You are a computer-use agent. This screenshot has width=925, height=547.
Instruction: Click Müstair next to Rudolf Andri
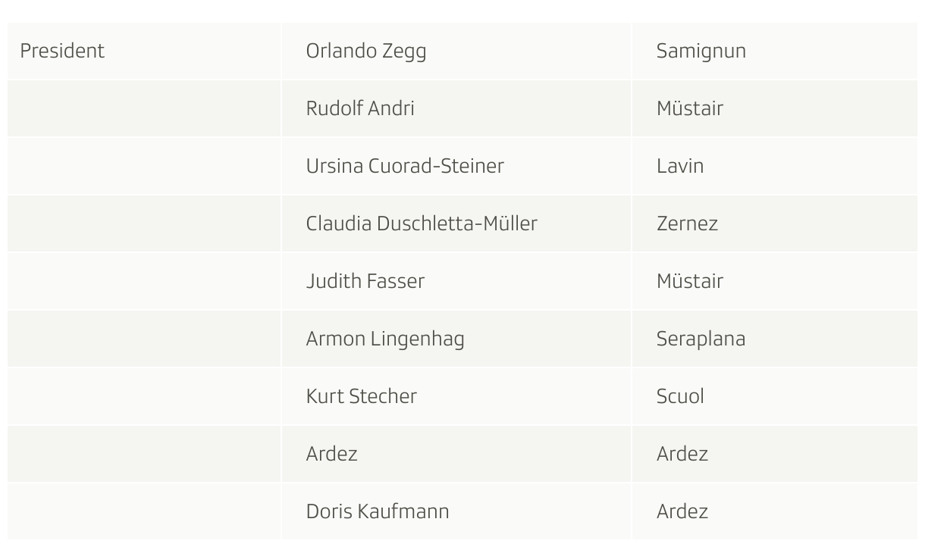(x=689, y=108)
